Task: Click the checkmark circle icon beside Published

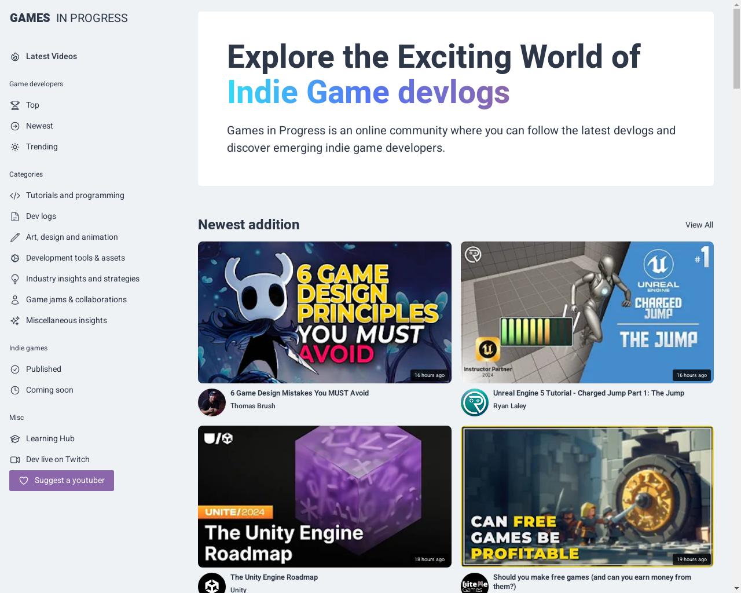Action: coord(15,369)
